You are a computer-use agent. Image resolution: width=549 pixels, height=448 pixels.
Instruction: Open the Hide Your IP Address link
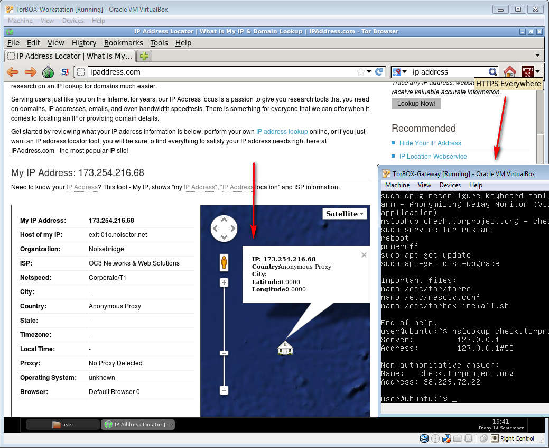coord(430,143)
